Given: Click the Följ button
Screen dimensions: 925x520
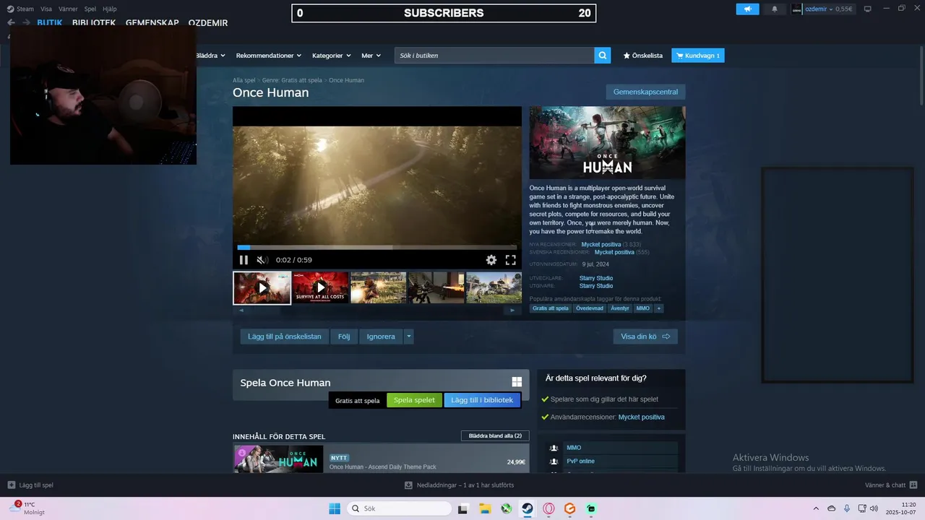Looking at the screenshot, I should point(344,337).
